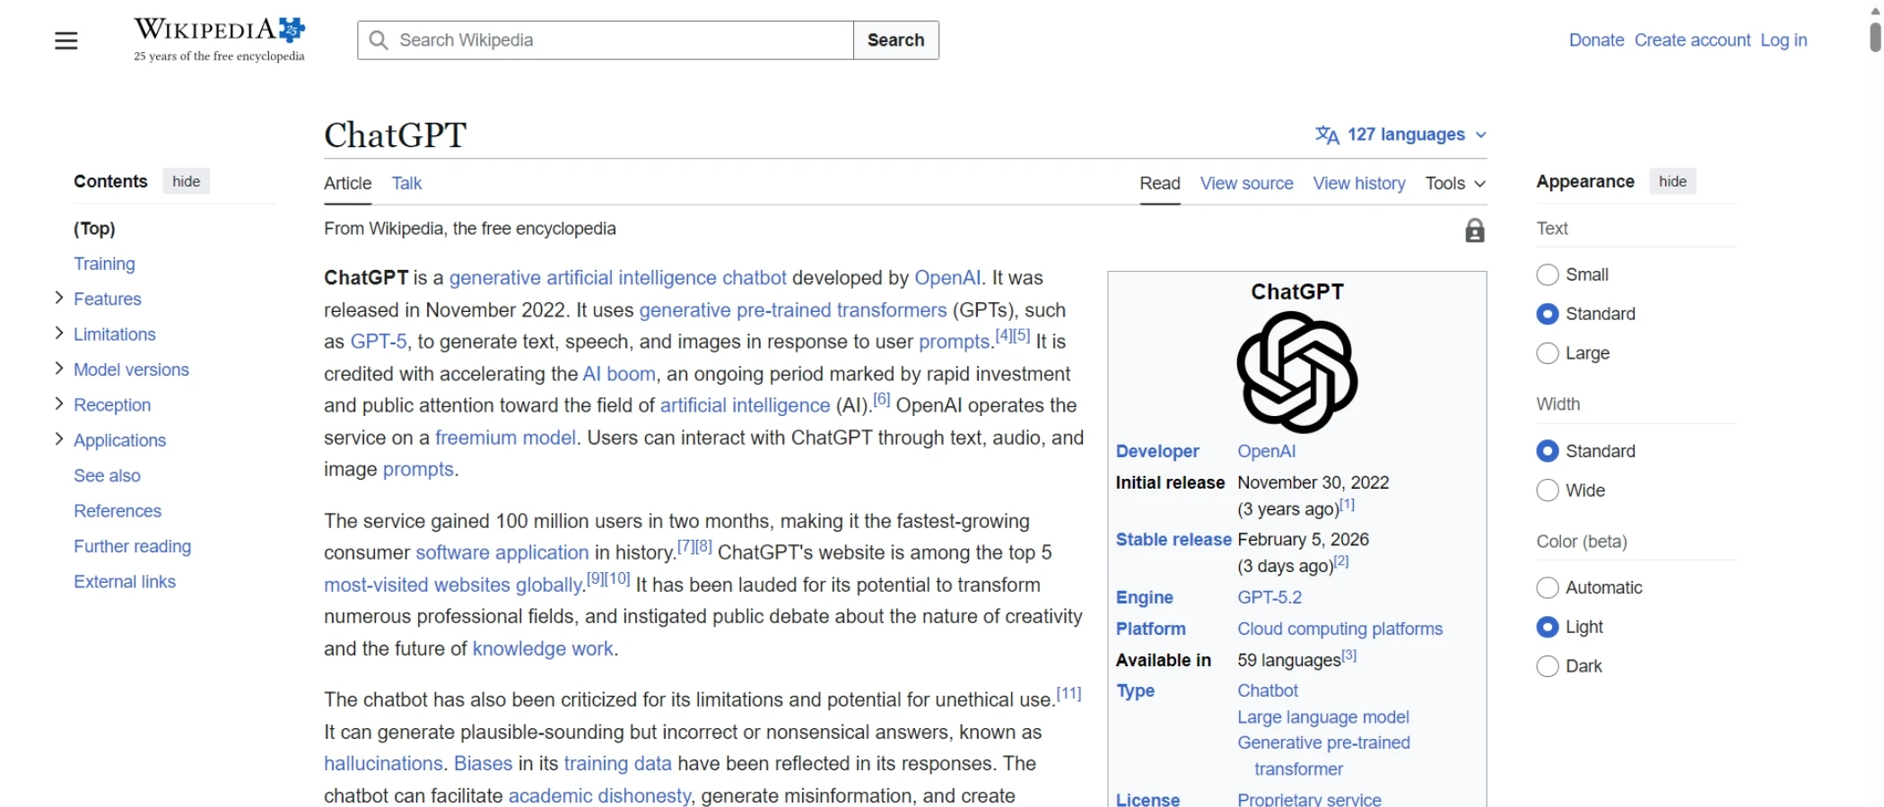Select Automatic color mode

tap(1548, 587)
